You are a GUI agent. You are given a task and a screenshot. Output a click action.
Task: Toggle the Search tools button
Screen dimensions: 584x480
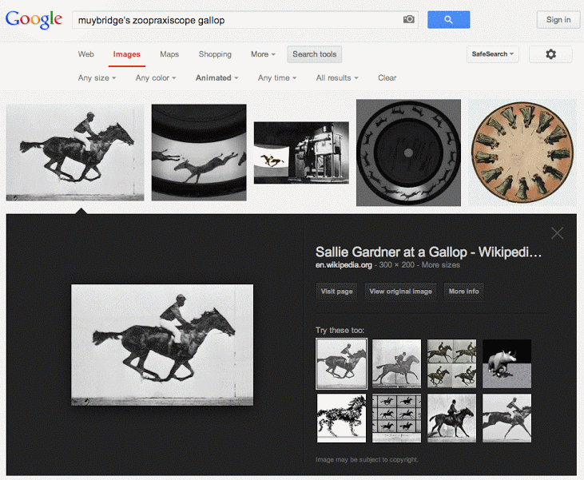click(314, 54)
